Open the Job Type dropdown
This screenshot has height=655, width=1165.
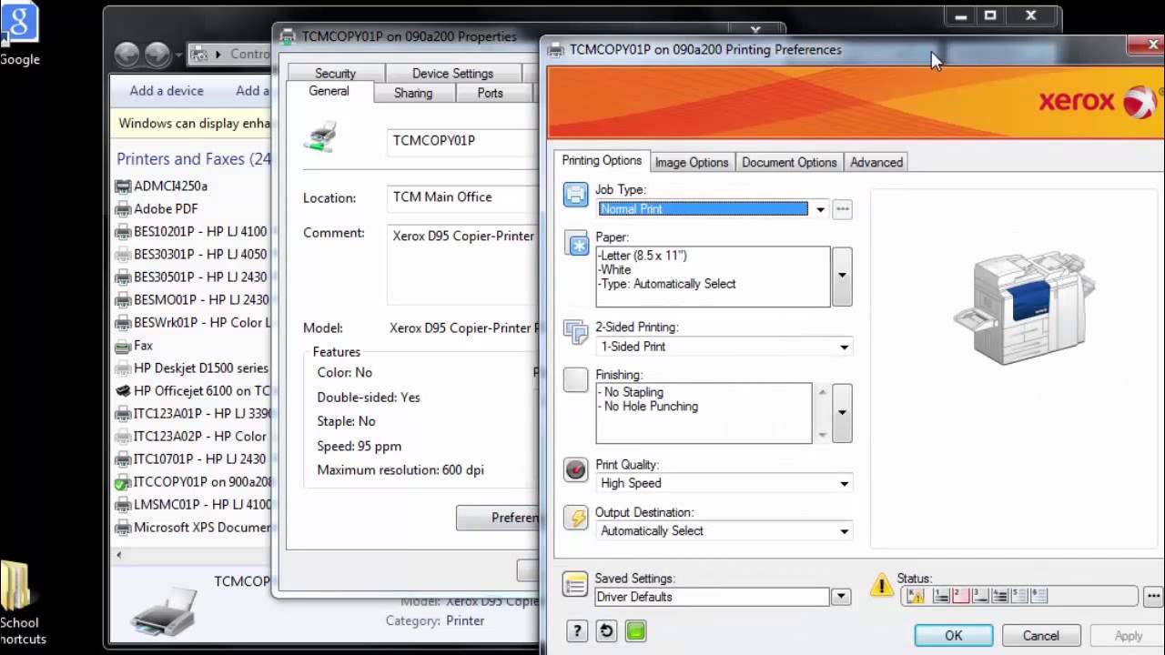[820, 209]
